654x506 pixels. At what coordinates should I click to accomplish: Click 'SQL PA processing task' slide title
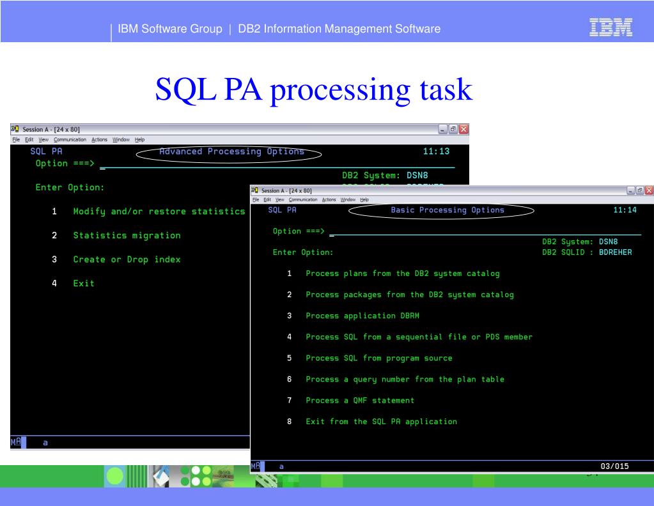[x=314, y=89]
